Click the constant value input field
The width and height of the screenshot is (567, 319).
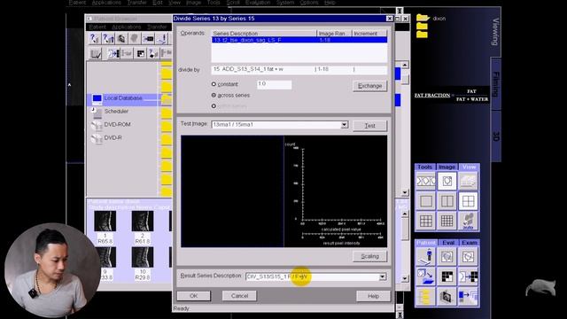pos(274,84)
